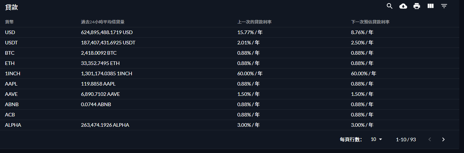Expand the rows per page dropdown
Screen dimensions: 464x153
(x=376, y=140)
